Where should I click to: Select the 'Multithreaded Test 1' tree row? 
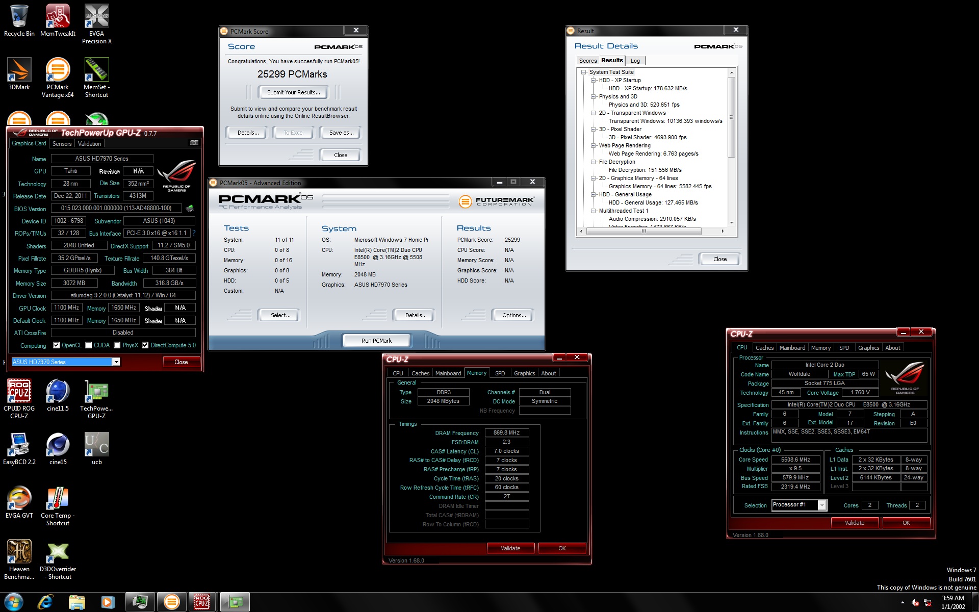(x=623, y=211)
